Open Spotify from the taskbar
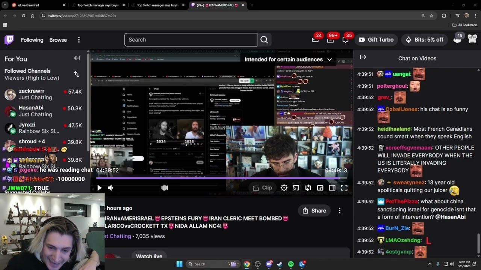The height and width of the screenshot is (270, 481). (291, 264)
